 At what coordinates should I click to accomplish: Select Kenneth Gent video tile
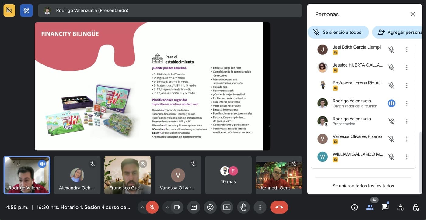point(279,175)
